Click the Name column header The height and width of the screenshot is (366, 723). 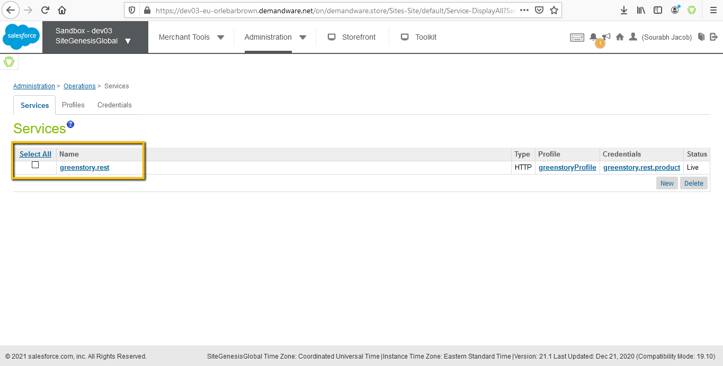(69, 154)
